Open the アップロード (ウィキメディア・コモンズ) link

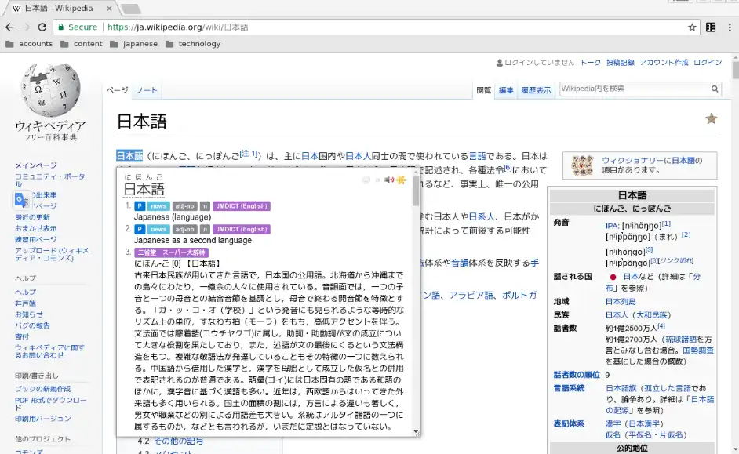coord(52,254)
